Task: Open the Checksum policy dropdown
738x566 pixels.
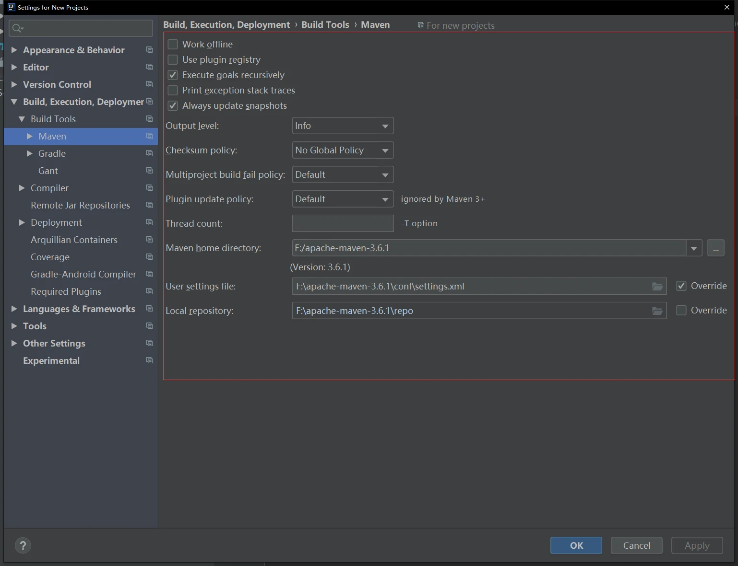Action: 343,150
